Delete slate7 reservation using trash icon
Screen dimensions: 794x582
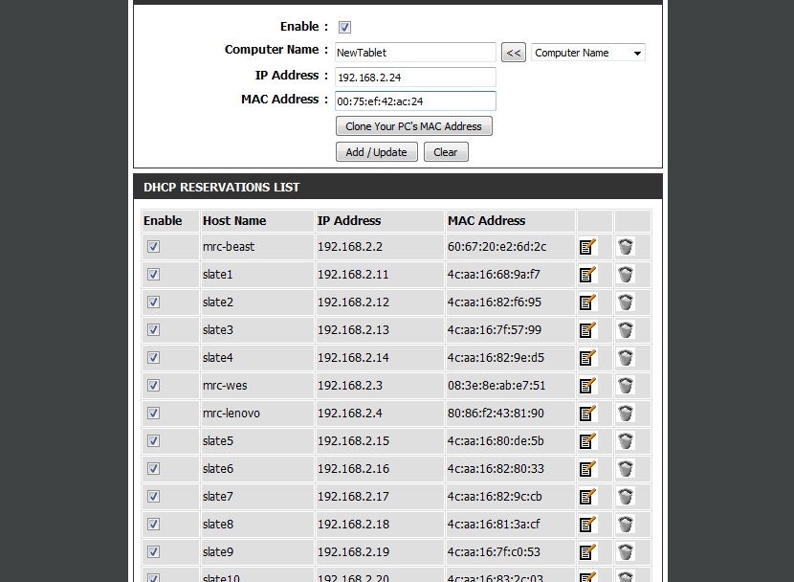[x=626, y=497]
